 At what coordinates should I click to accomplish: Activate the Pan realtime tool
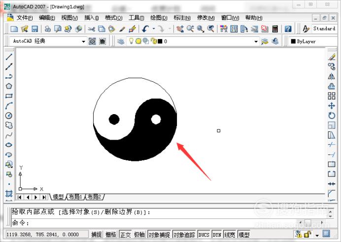[x=180, y=29]
